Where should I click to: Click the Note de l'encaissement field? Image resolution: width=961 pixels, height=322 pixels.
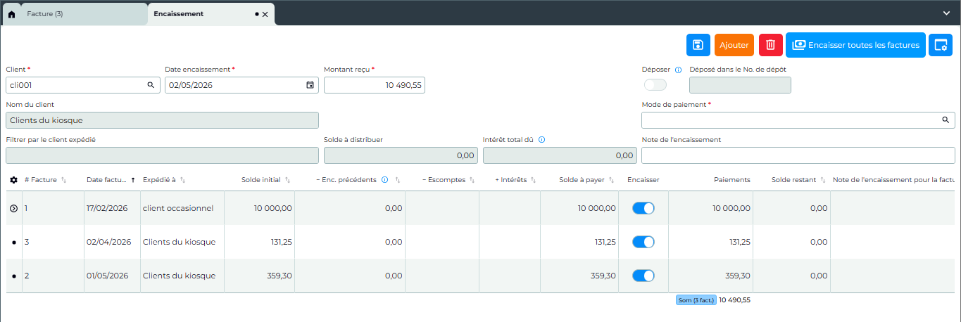pos(798,155)
